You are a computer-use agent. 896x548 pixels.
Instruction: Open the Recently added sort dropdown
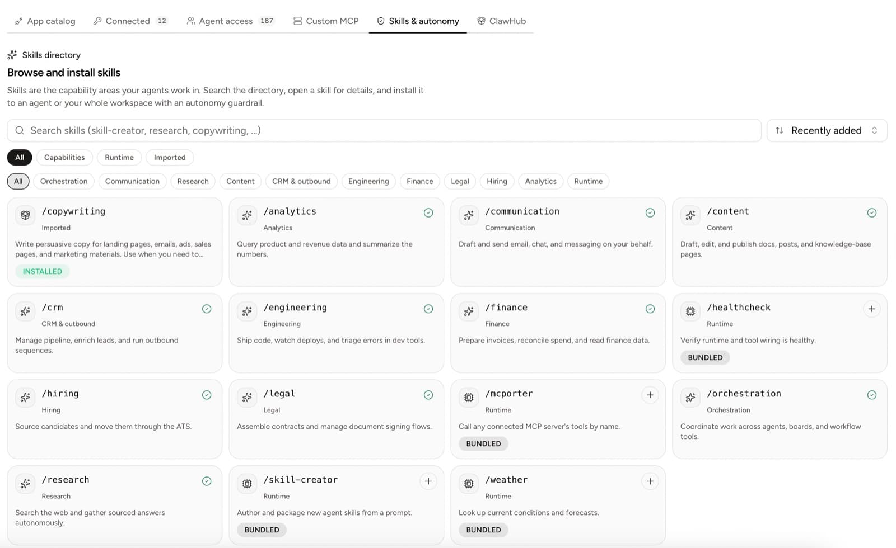click(827, 130)
